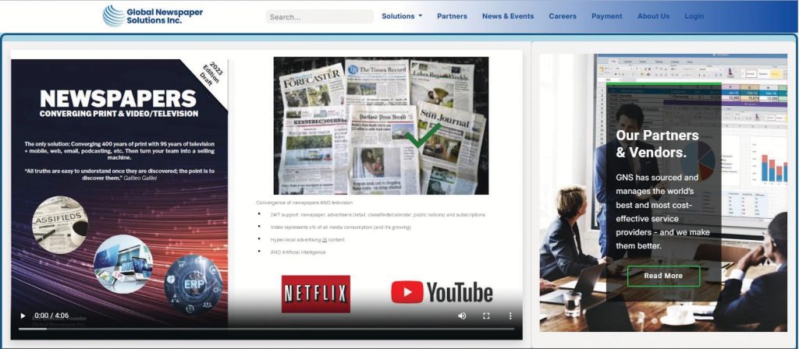
Task: Click the Read More button
Action: tap(663, 276)
